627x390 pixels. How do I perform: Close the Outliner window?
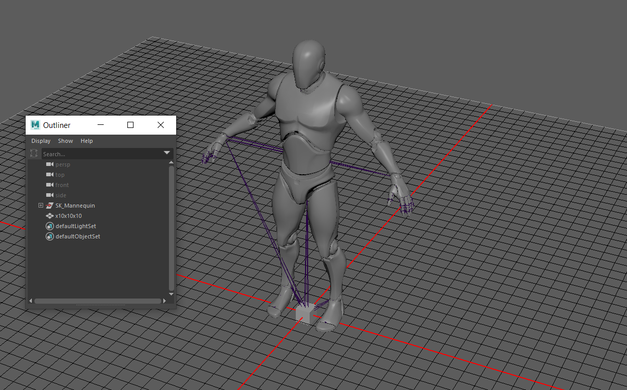tap(161, 125)
